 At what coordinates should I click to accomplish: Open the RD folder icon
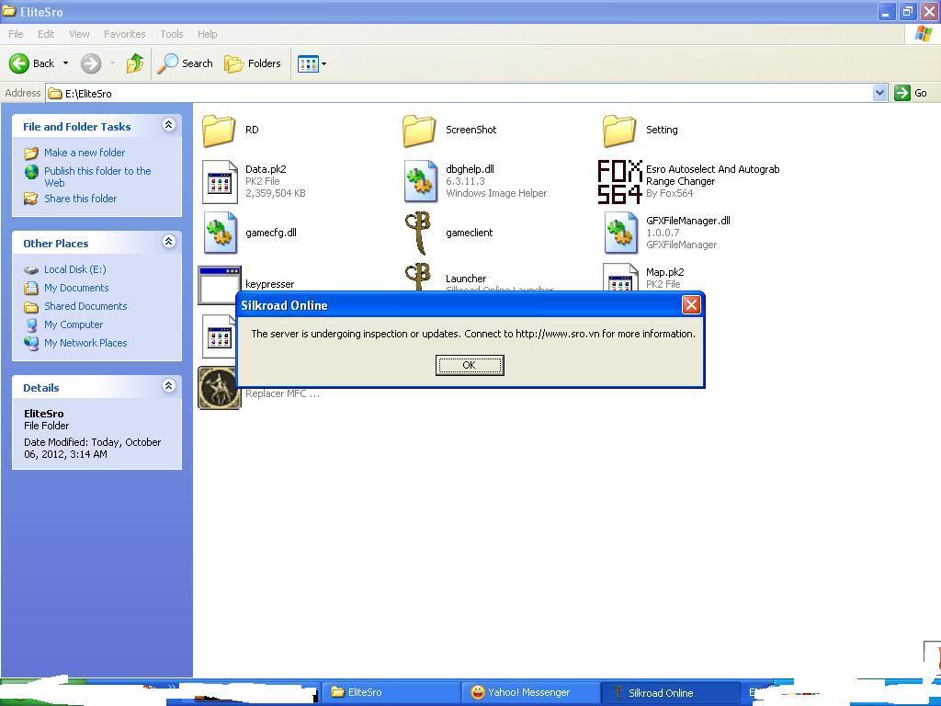click(x=219, y=131)
